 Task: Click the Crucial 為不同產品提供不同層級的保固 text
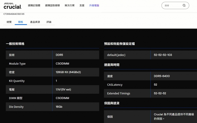tap(174, 117)
